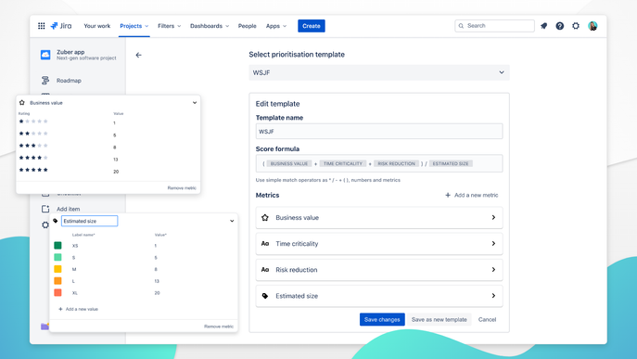The width and height of the screenshot is (637, 359).
Task: Select the yellow M label color swatch
Action: (57, 269)
